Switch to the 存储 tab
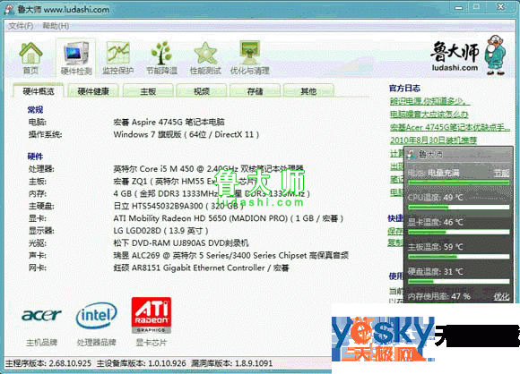 coord(255,91)
